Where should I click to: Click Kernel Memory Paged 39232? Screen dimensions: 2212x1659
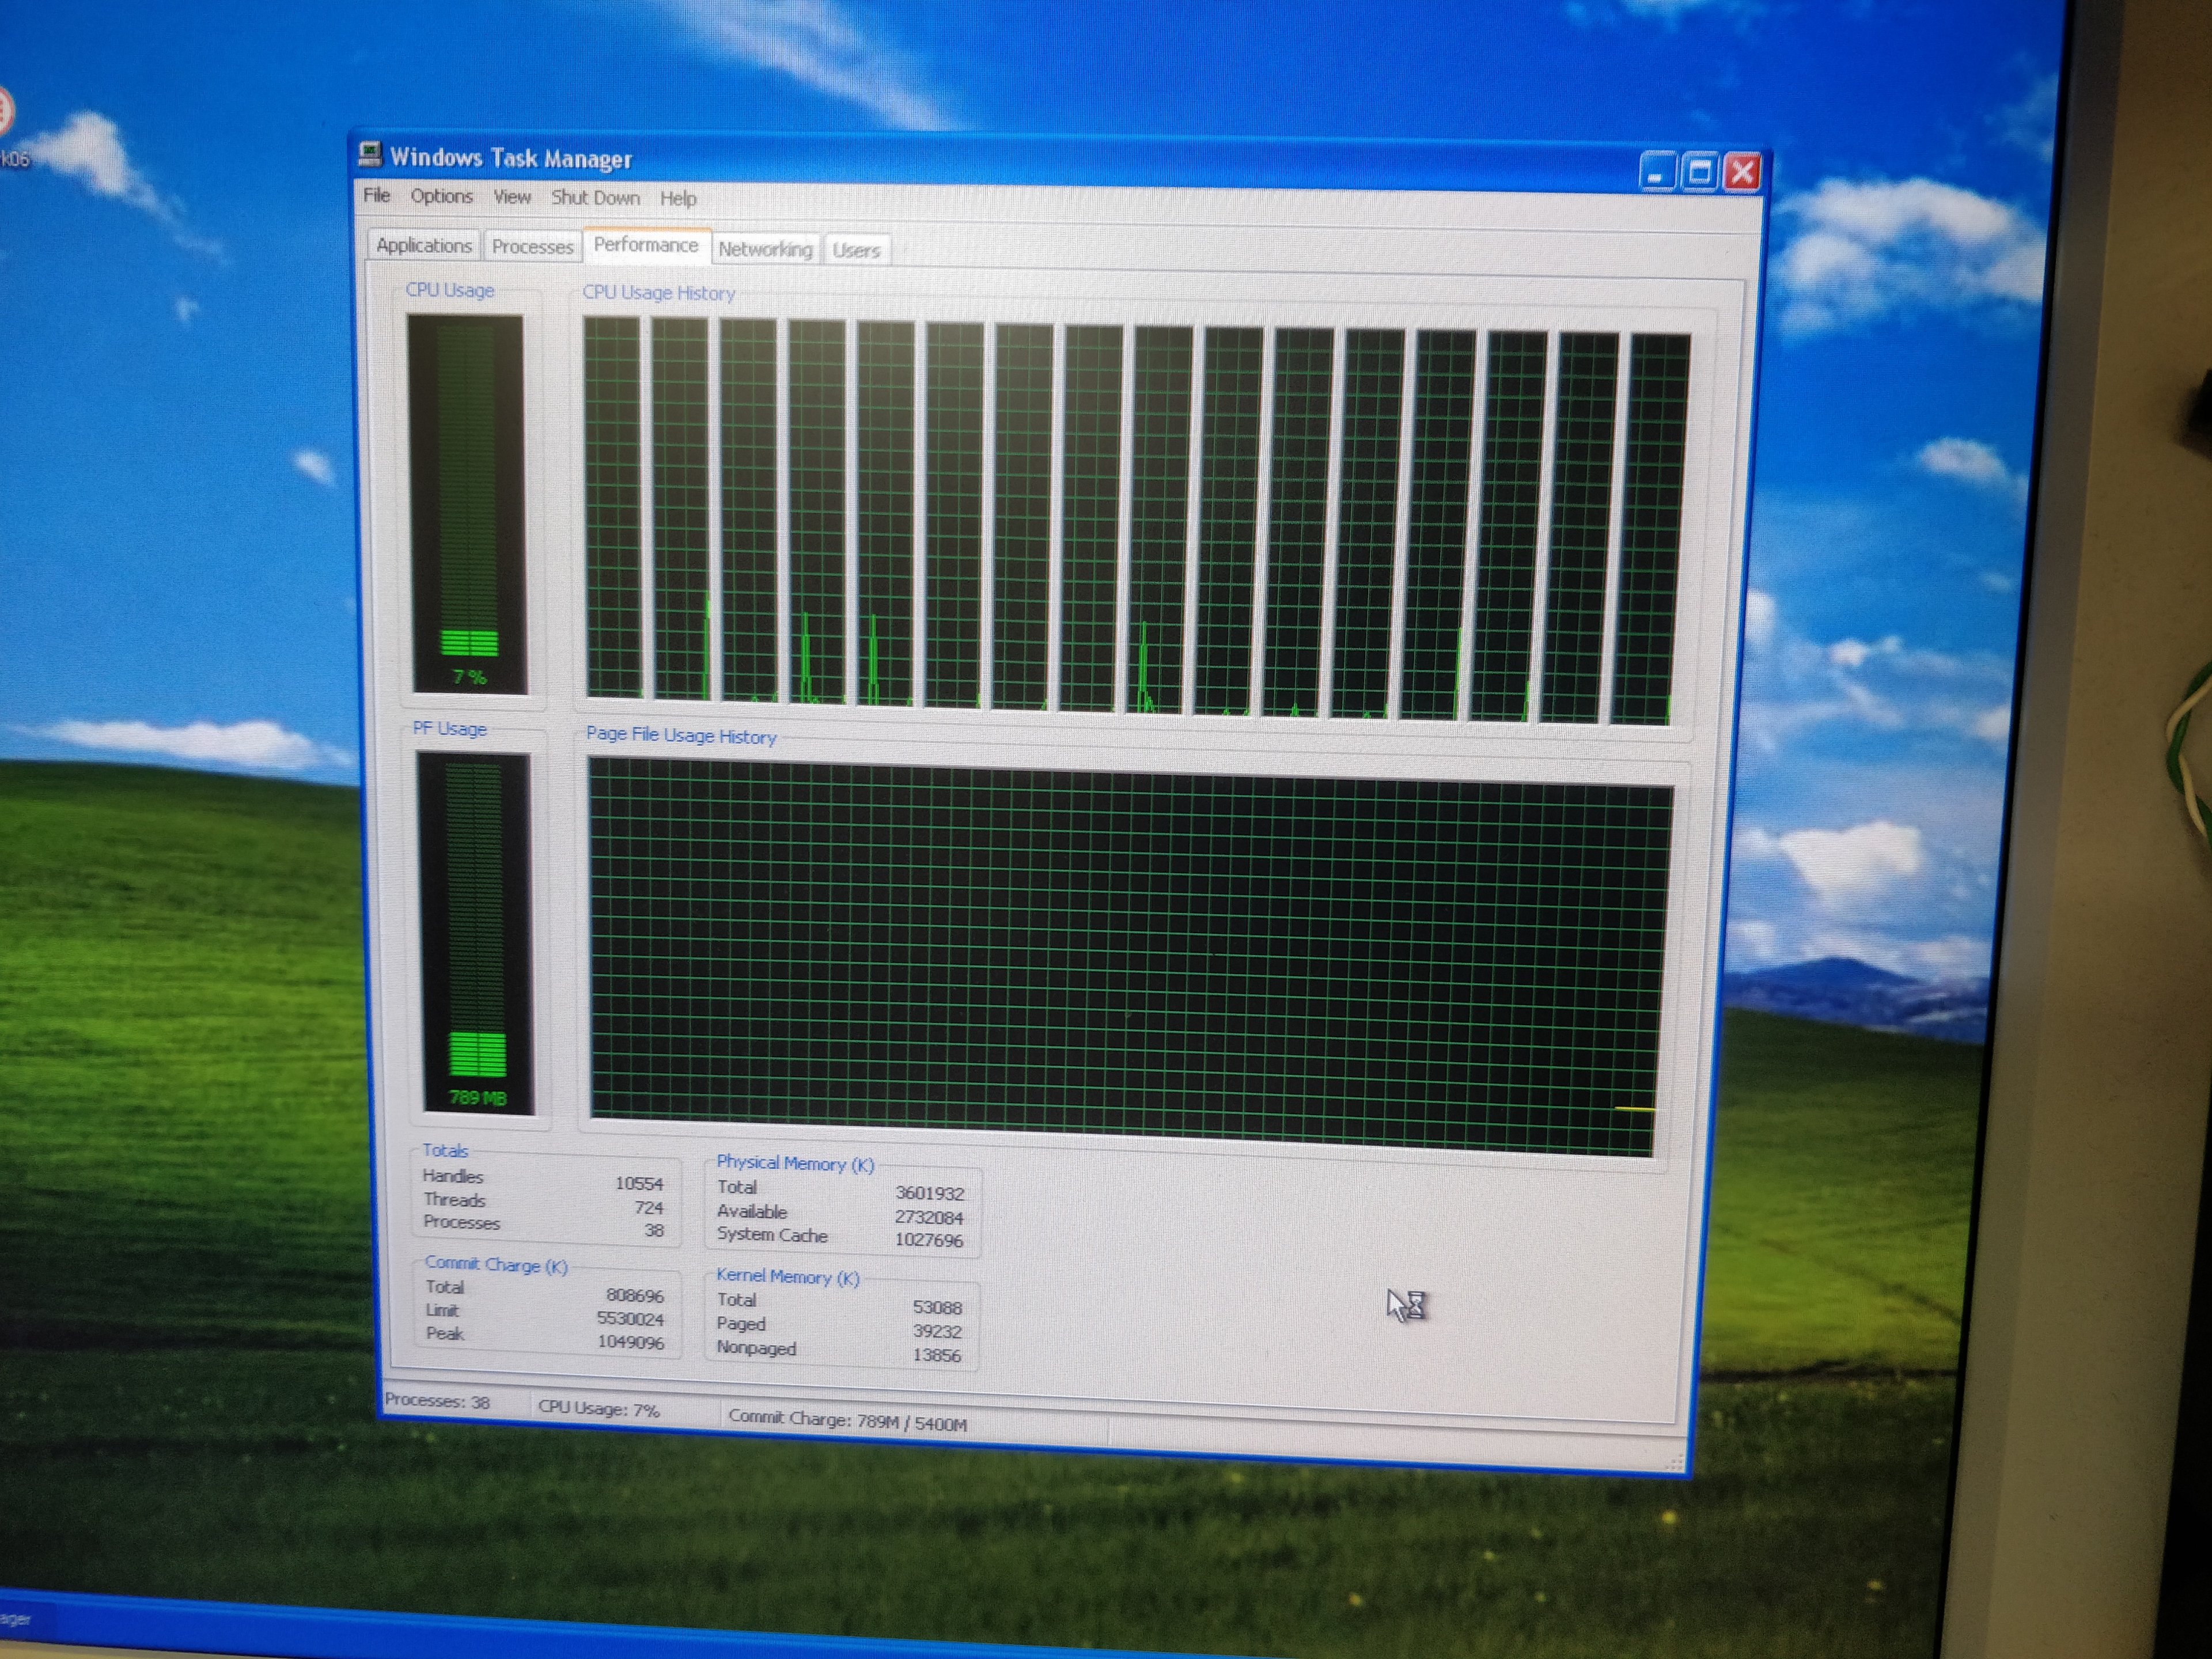click(938, 1331)
